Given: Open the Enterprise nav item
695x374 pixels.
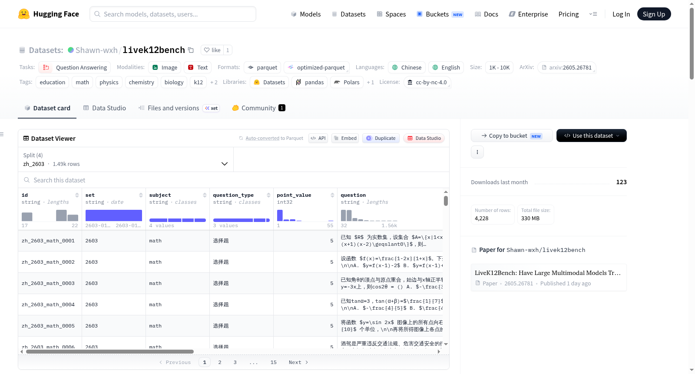Looking at the screenshot, I should coord(528,14).
